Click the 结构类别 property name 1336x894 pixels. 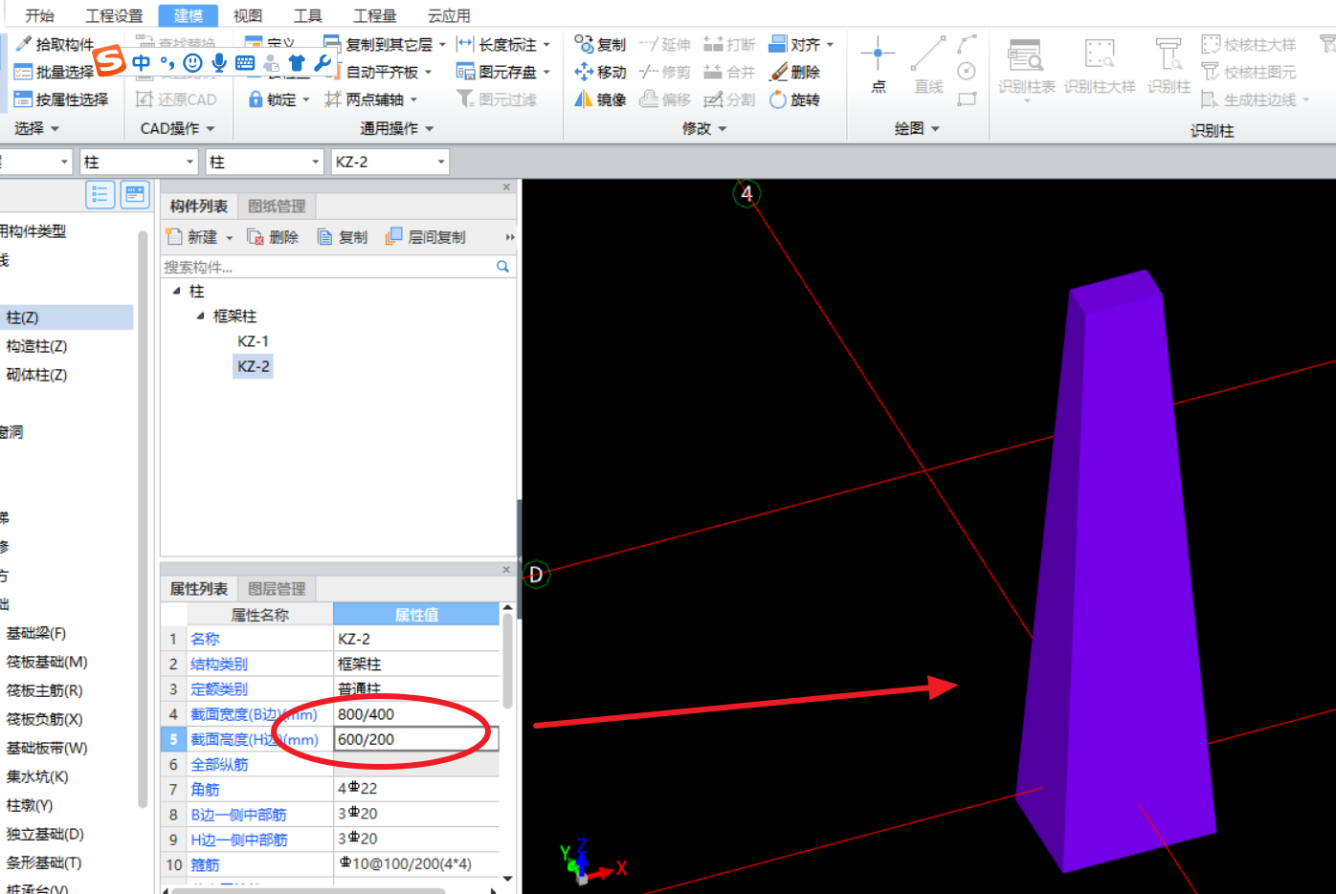coord(219,664)
